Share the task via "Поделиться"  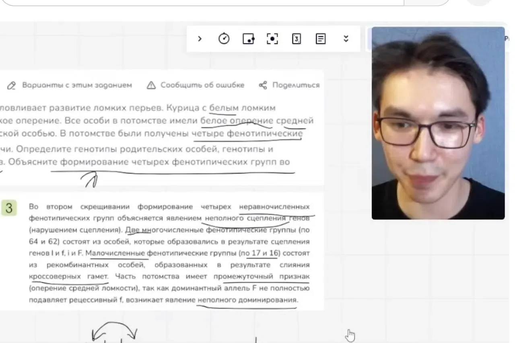coord(289,85)
